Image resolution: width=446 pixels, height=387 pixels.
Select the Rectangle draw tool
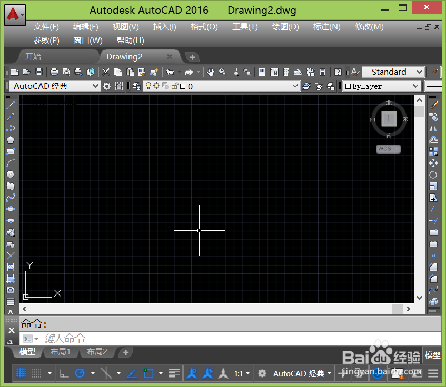(11, 151)
